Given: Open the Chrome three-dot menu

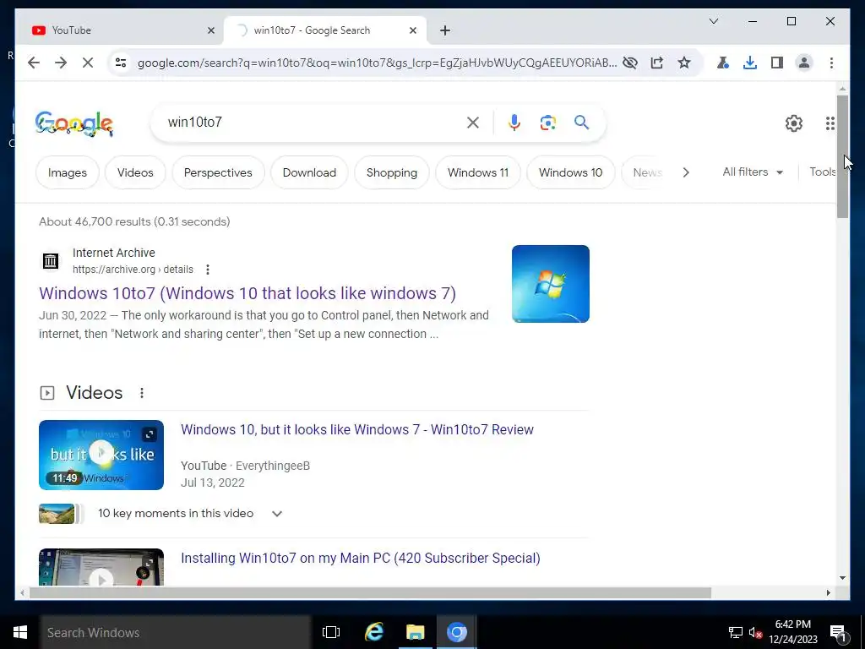Looking at the screenshot, I should tap(831, 63).
